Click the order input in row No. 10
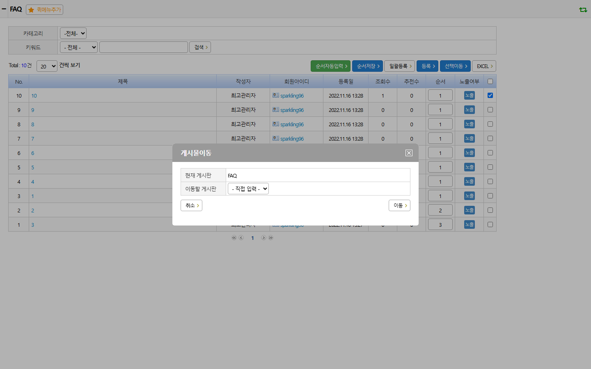This screenshot has width=591, height=369. [x=440, y=95]
